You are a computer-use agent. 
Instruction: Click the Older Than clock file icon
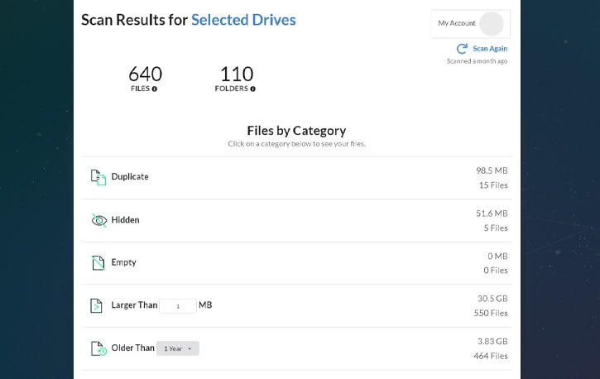pos(98,348)
